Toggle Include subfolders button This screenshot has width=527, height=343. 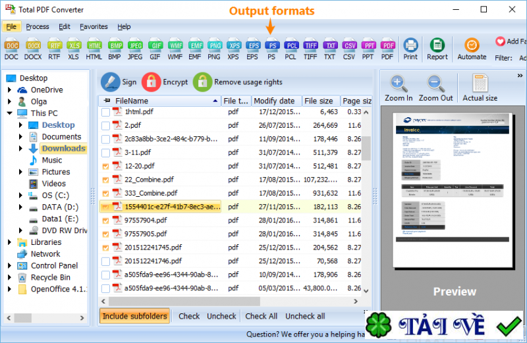coord(135,316)
